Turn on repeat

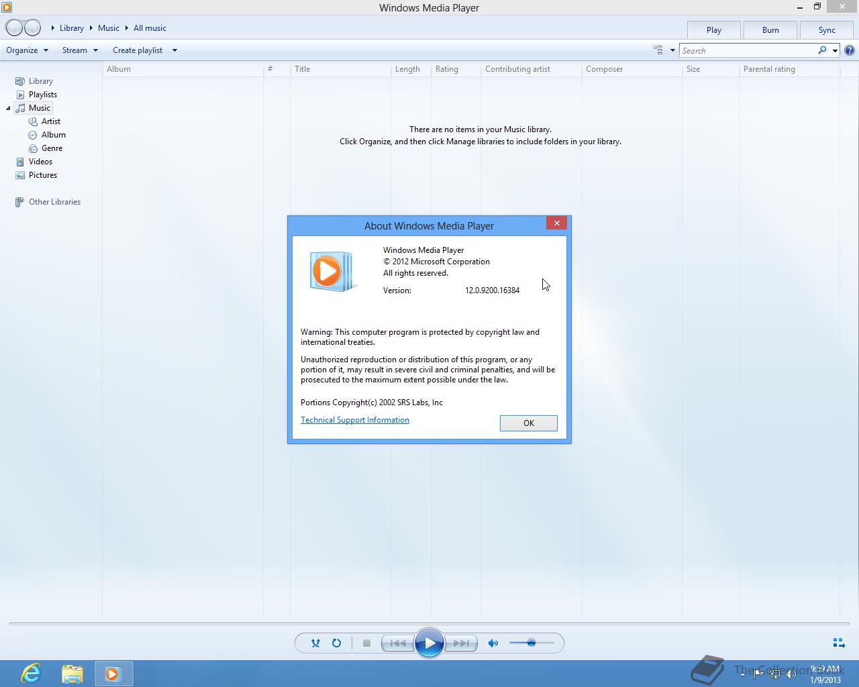point(336,643)
